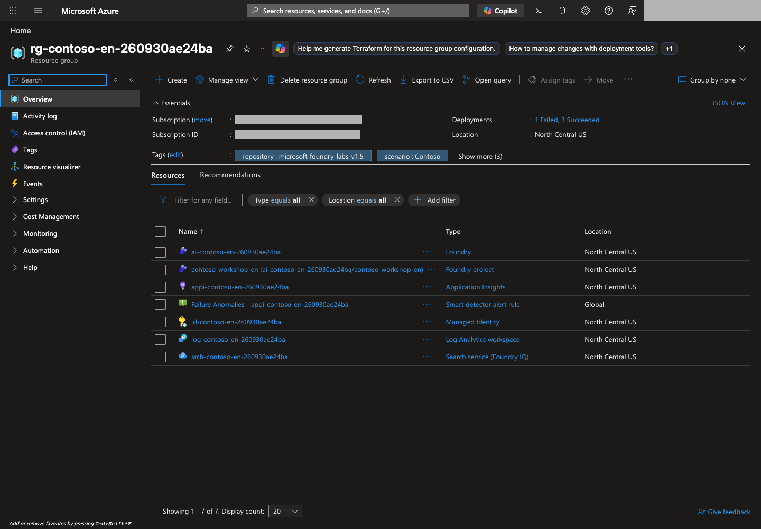This screenshot has height=529, width=761.
Task: Open more toolbar commands ellipsis
Action: 628,79
